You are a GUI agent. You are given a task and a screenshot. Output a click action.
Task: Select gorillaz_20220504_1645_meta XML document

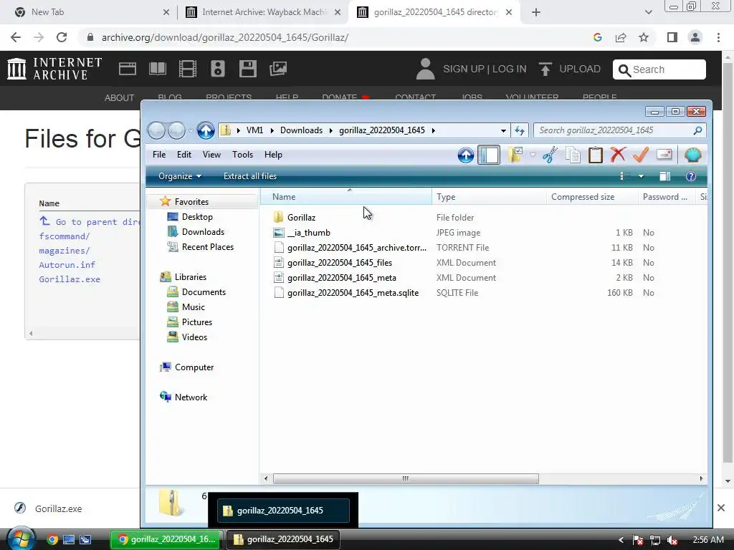(x=342, y=278)
